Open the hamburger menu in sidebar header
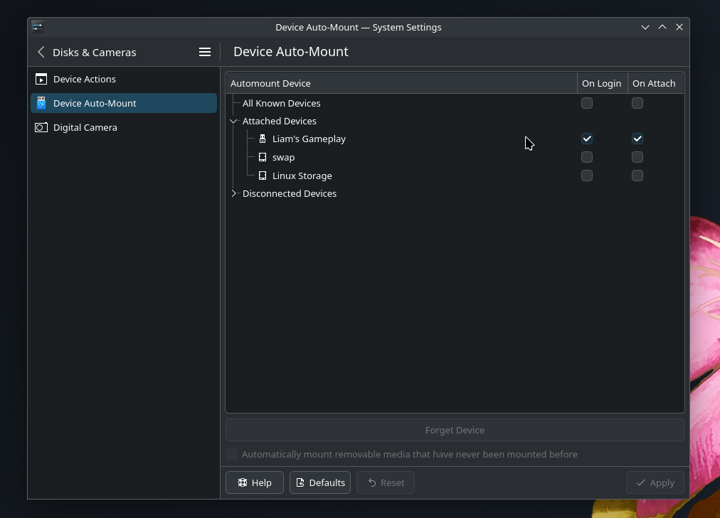Screen dimensions: 720x518 205,52
